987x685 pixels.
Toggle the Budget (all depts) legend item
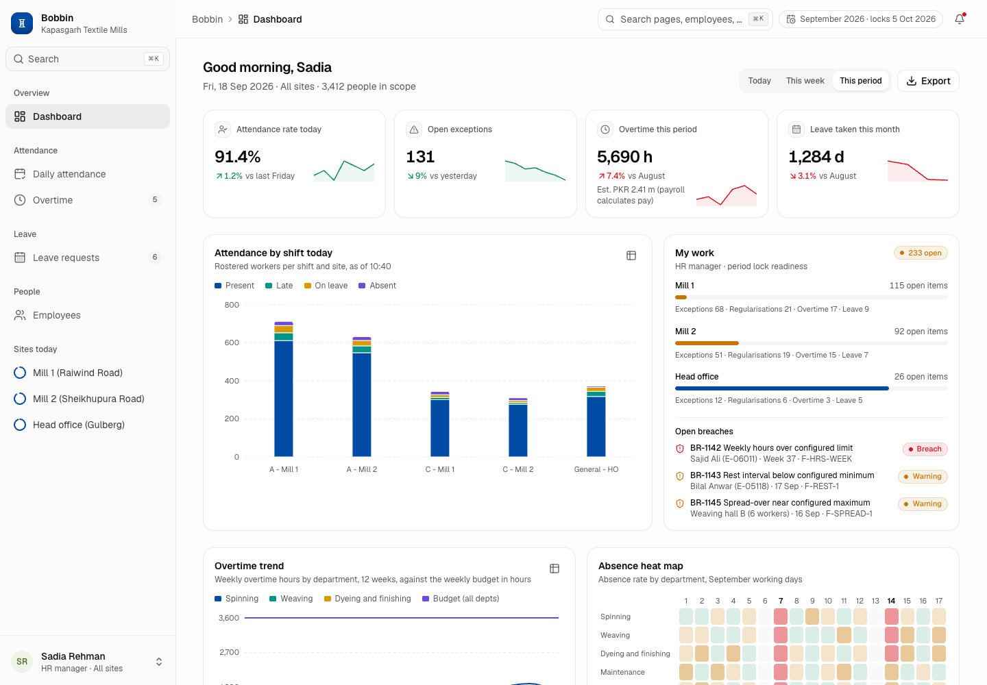pyautogui.click(x=461, y=599)
